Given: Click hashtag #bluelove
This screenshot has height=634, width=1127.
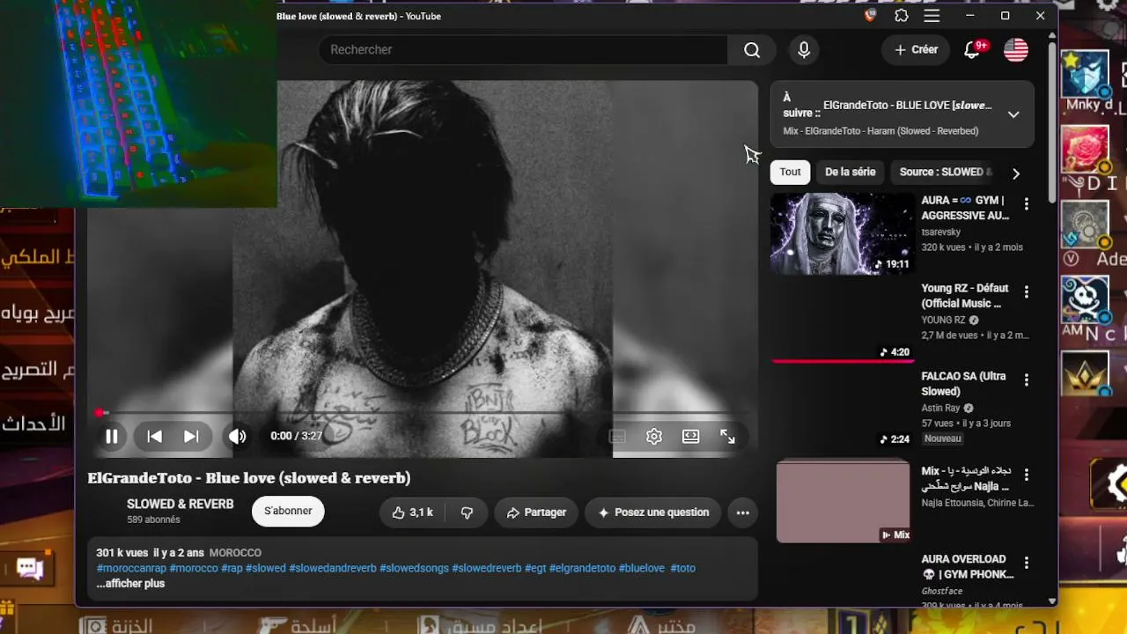Looking at the screenshot, I should (642, 568).
